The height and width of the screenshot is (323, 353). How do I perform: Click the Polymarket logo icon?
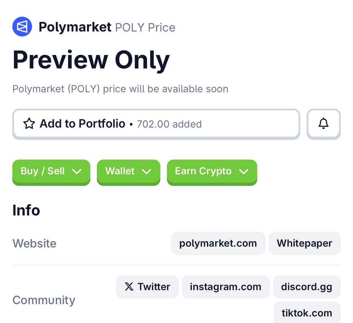(x=22, y=26)
